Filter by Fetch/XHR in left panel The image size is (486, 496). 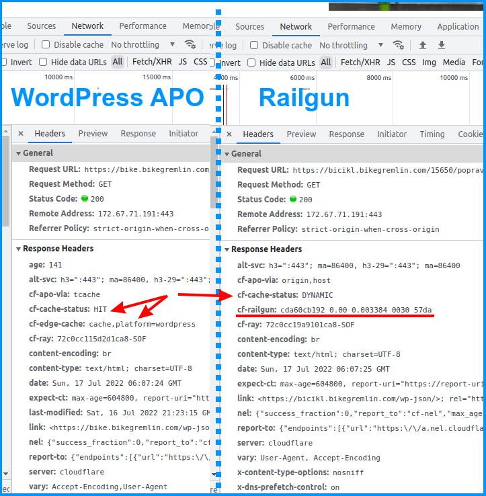(x=152, y=62)
